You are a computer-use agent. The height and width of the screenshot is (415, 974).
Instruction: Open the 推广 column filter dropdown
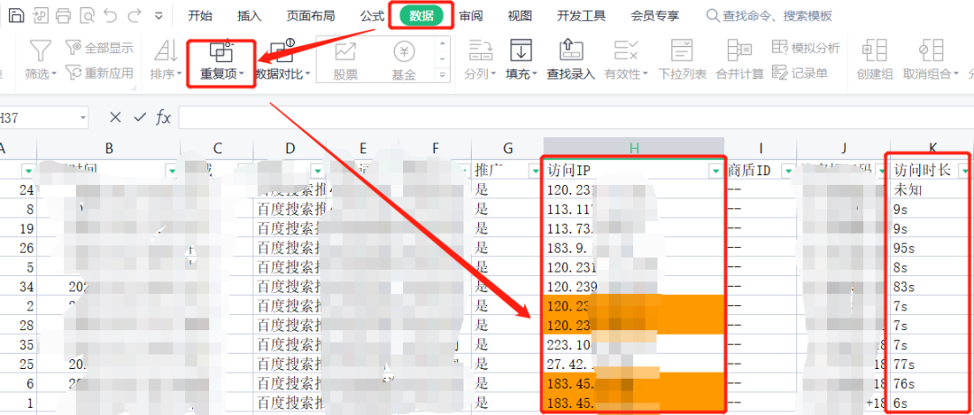click(x=534, y=171)
